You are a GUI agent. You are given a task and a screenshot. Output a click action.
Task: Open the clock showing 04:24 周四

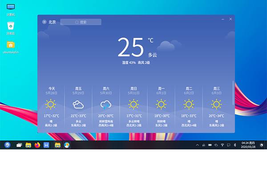tap(248, 145)
